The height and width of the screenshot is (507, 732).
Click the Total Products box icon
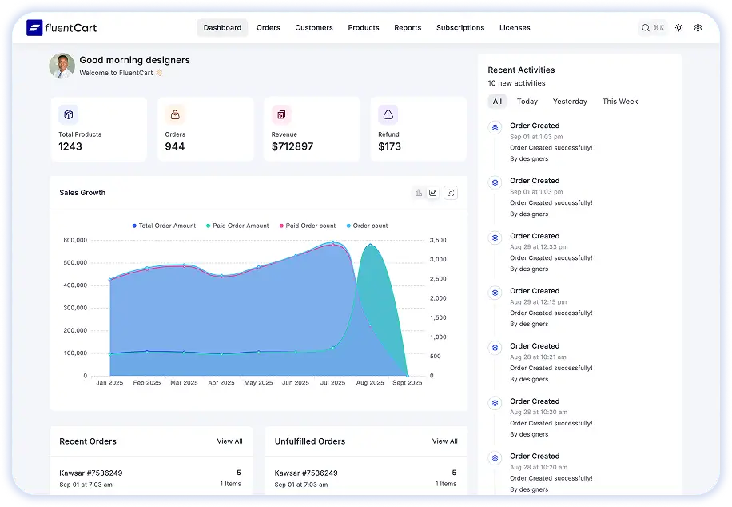69,114
